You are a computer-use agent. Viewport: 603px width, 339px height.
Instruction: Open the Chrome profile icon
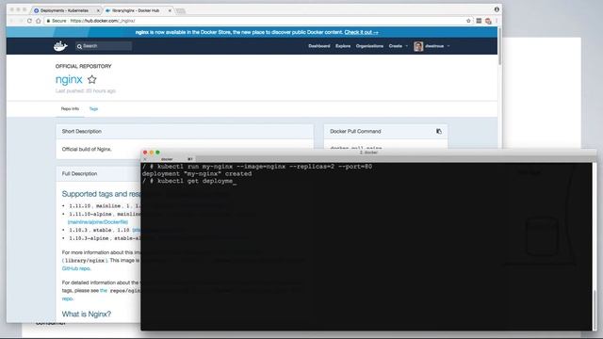pos(497,9)
